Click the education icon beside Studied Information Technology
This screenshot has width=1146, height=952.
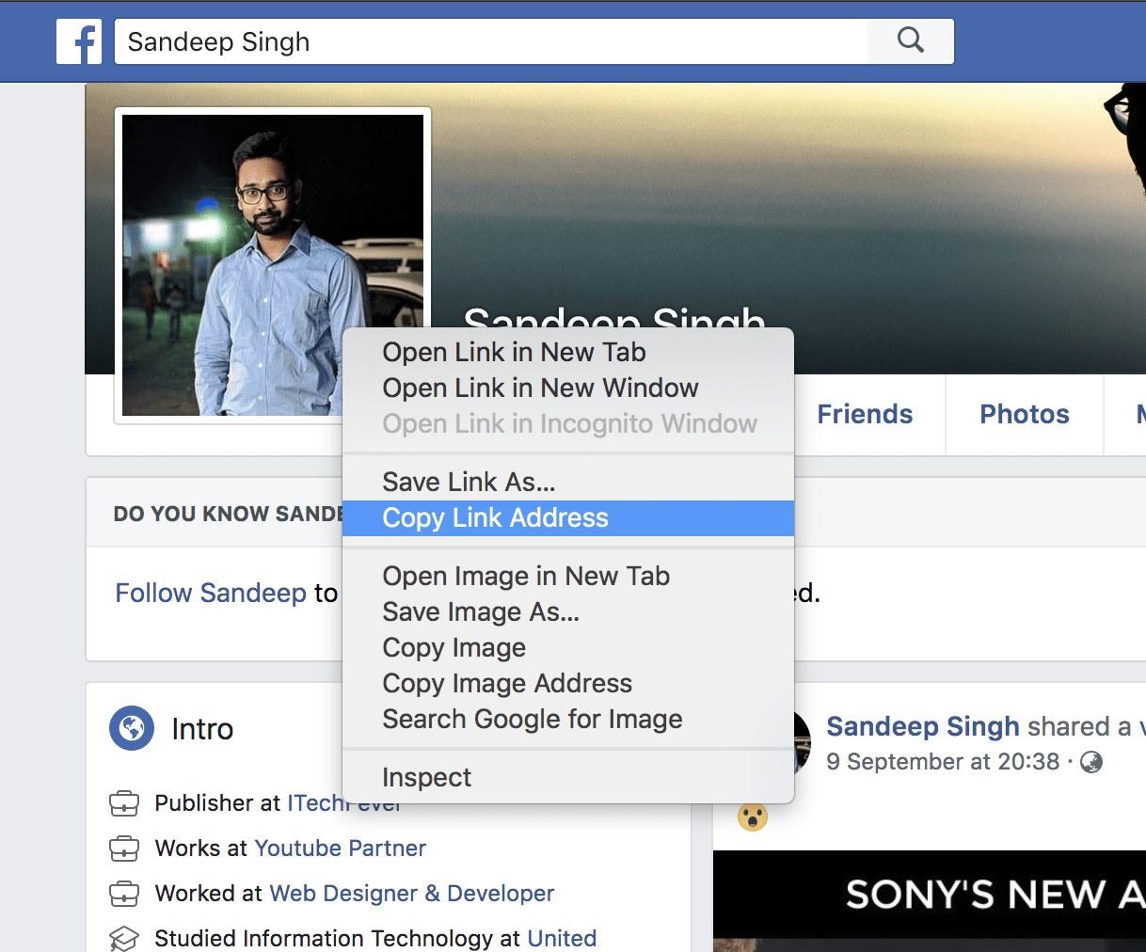pos(124,937)
